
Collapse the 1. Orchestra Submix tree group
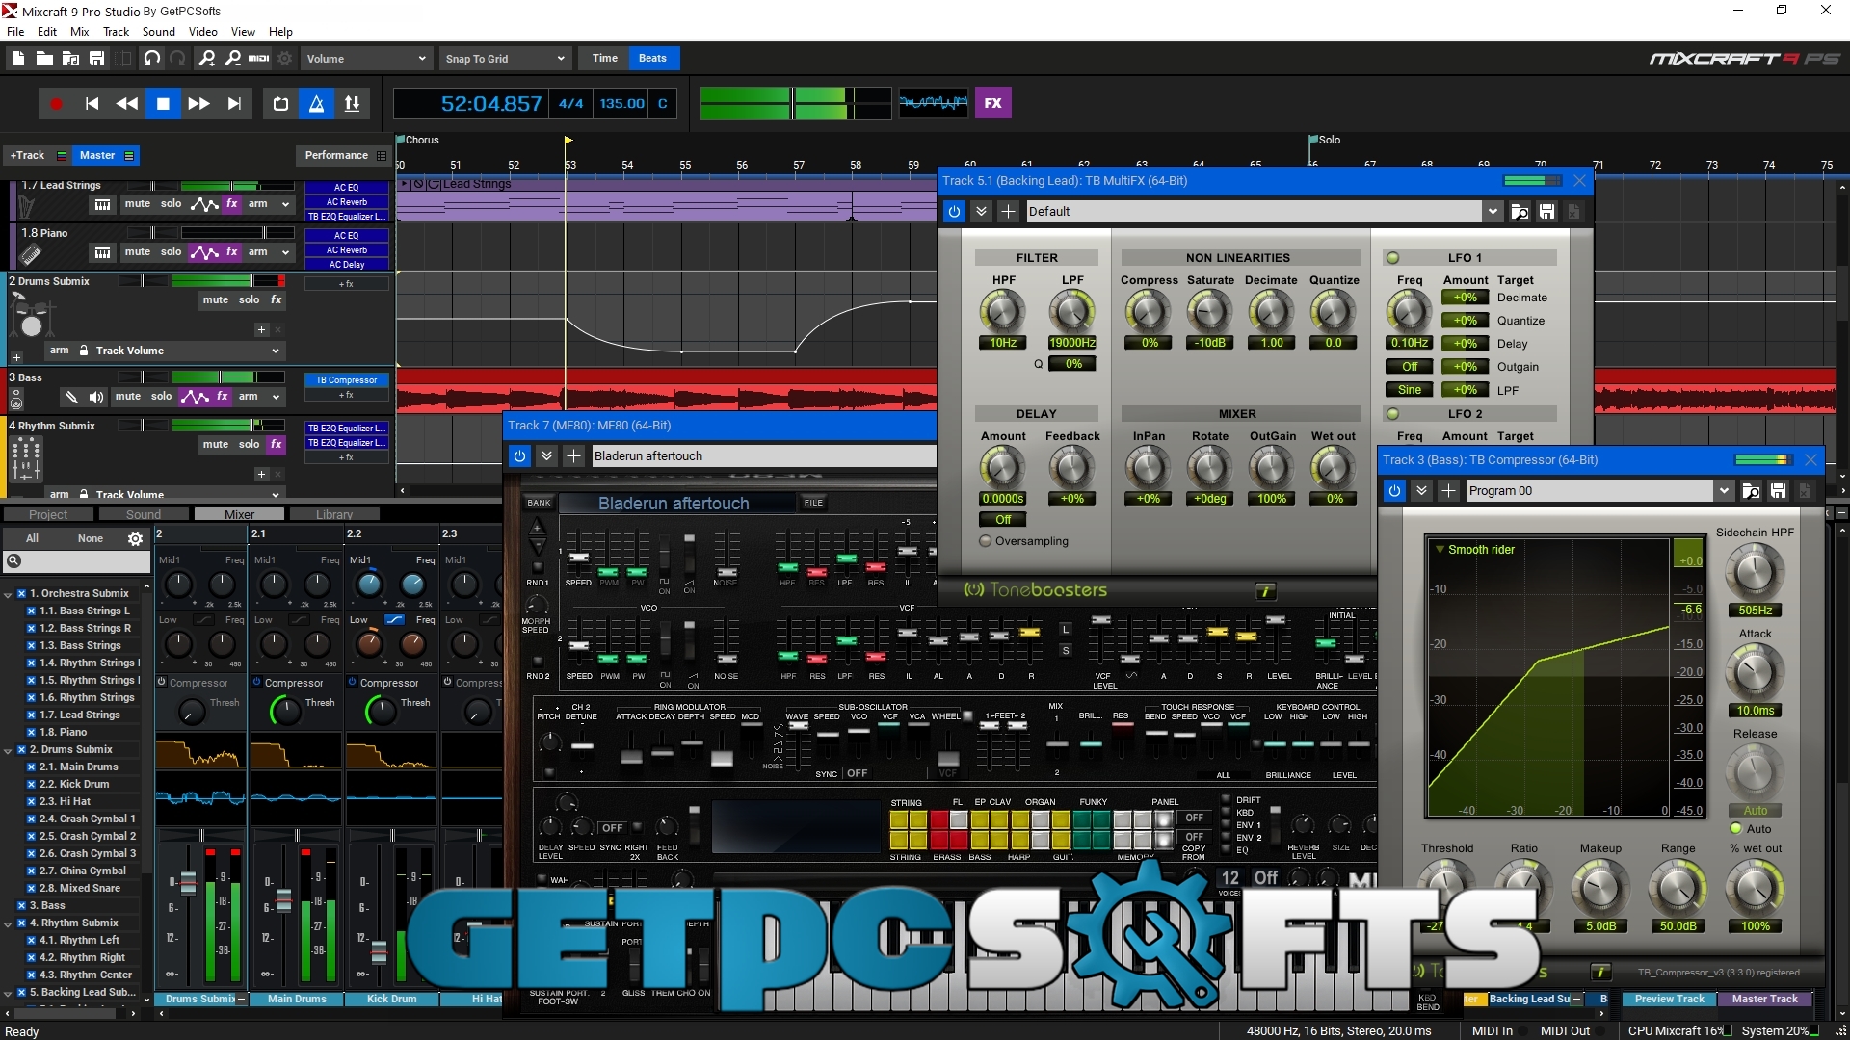coord(8,594)
